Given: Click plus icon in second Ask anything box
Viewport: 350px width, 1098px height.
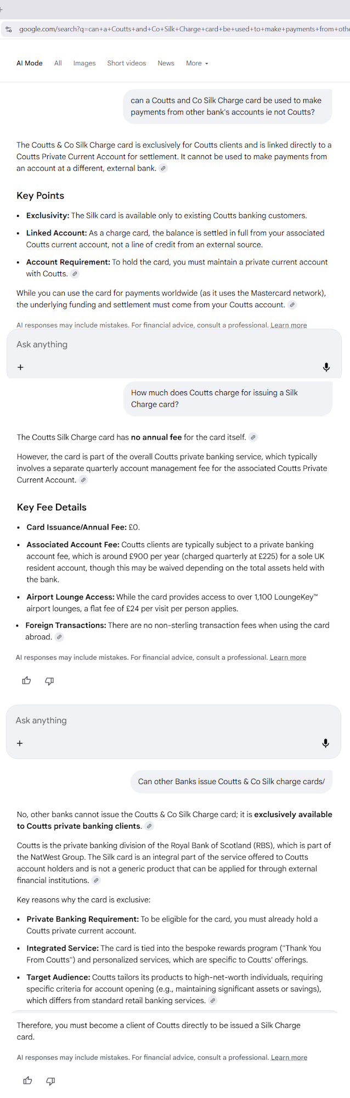Looking at the screenshot, I should (20, 743).
